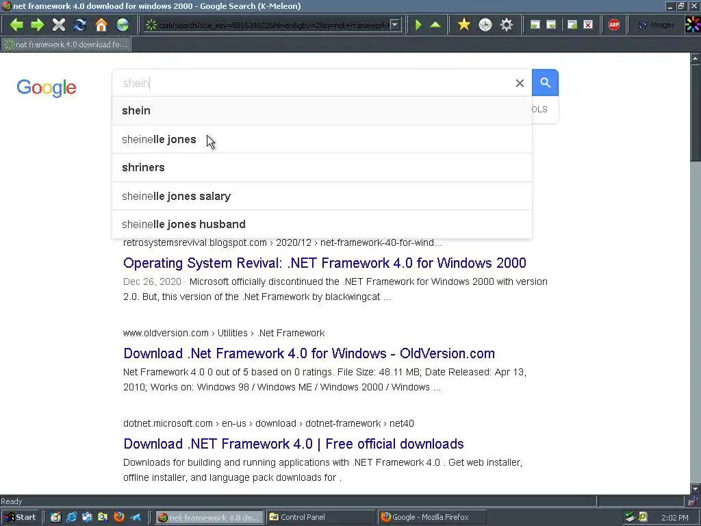This screenshot has height=526, width=701.
Task: Expand the URL bar history dropdown
Action: click(x=395, y=25)
